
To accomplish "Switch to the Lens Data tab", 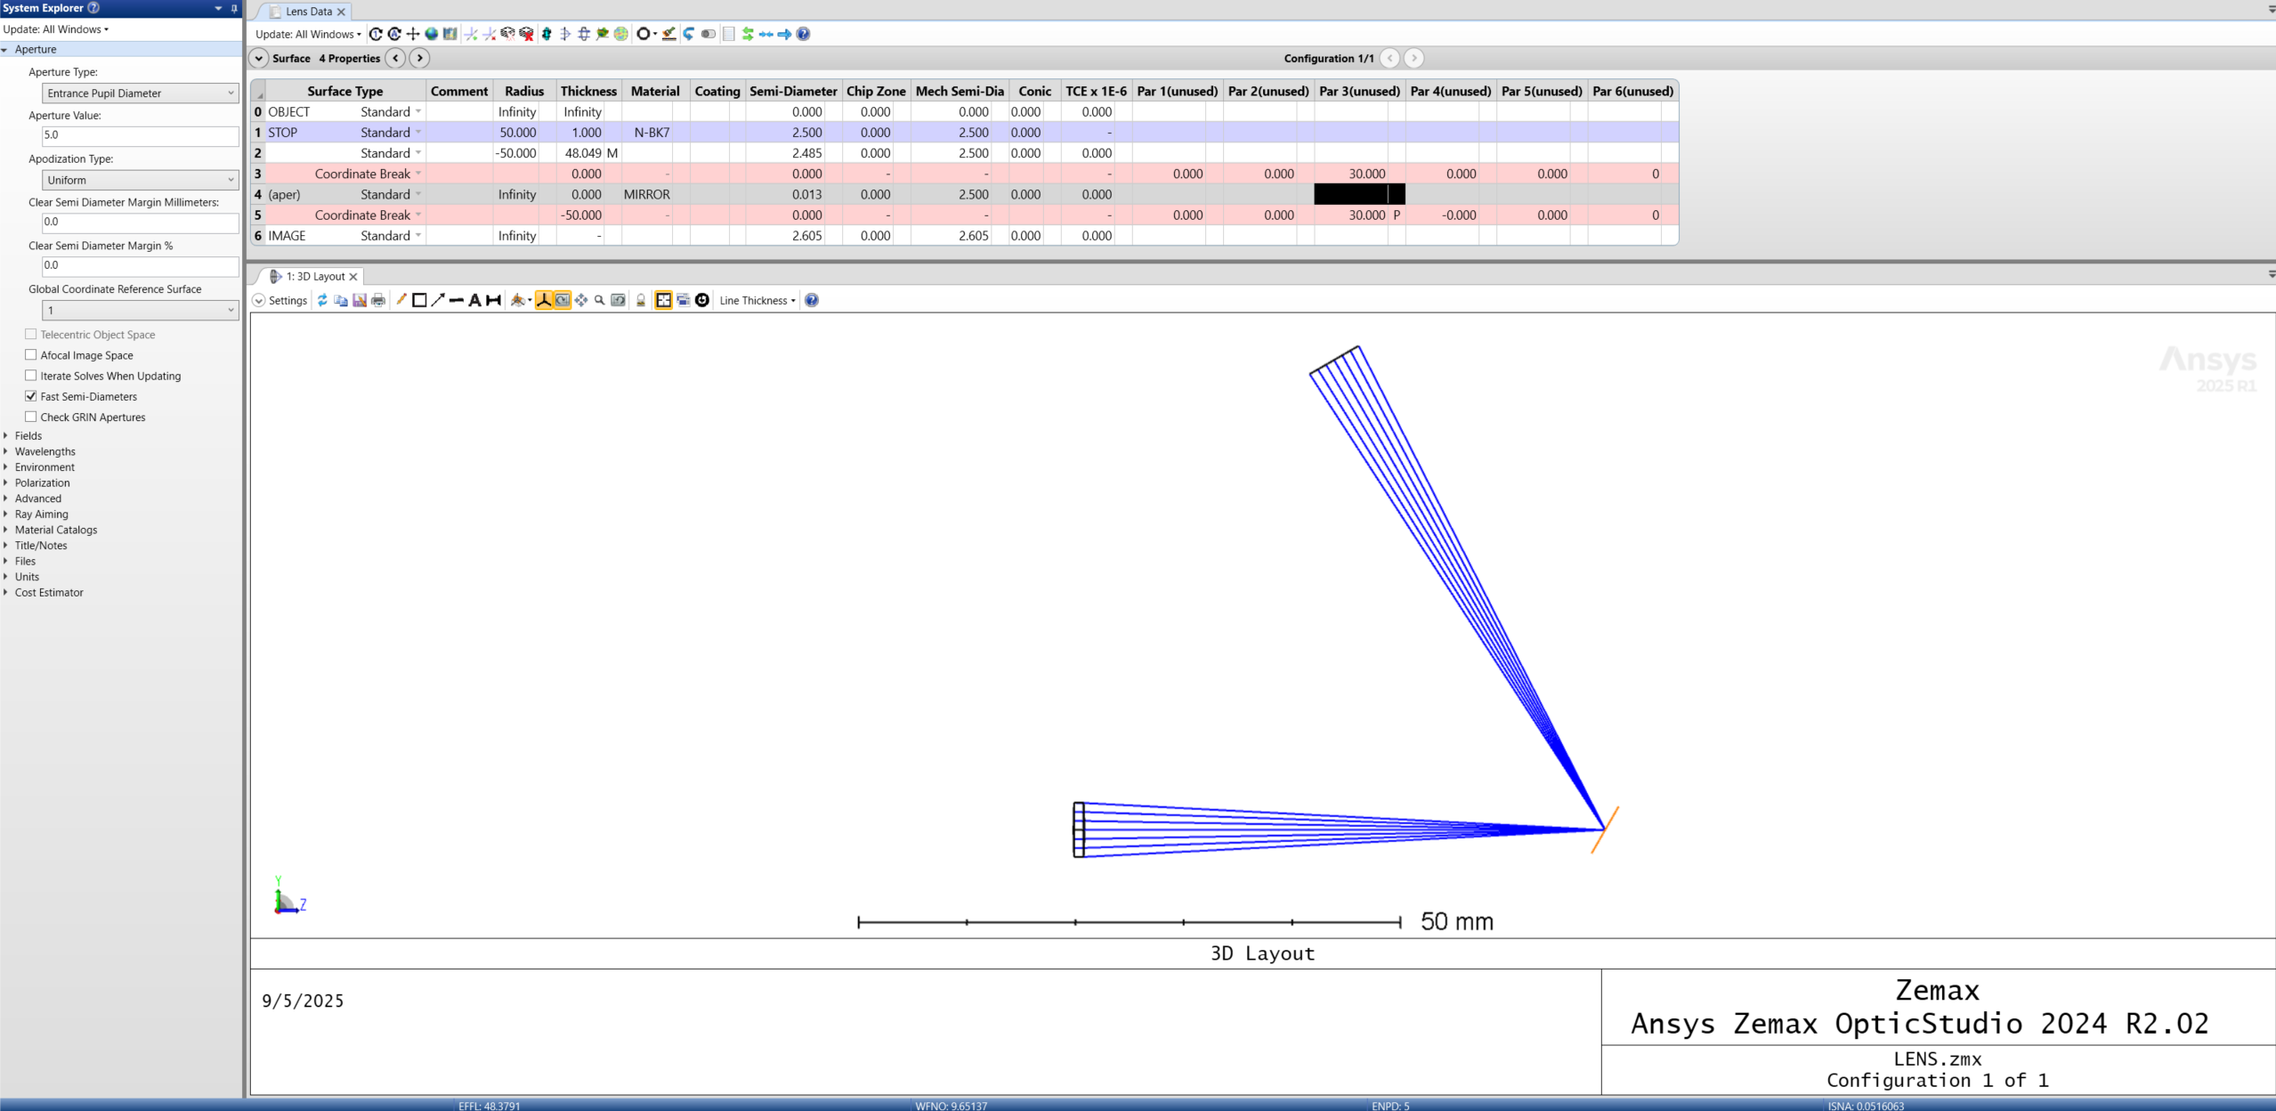I will pyautogui.click(x=308, y=12).
